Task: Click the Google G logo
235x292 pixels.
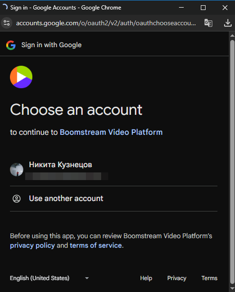Action: point(11,45)
